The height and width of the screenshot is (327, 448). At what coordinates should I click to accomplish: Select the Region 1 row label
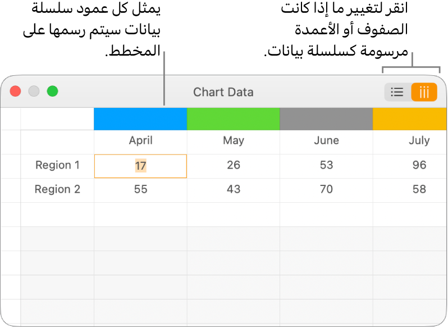[57, 165]
